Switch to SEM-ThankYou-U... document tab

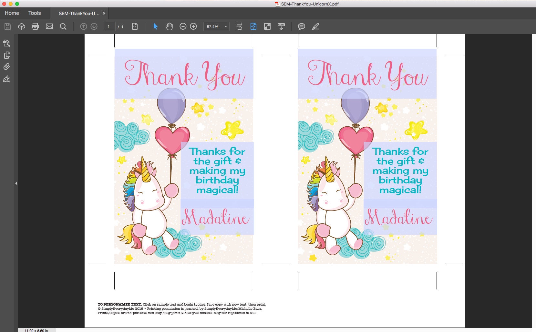click(x=79, y=13)
